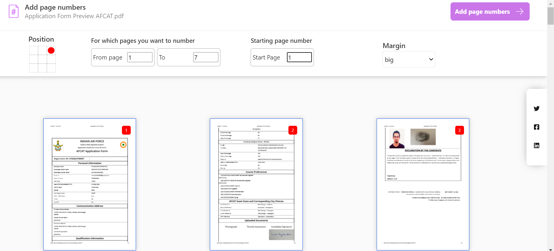Share on Facebook via sidebar icon

click(x=536, y=127)
